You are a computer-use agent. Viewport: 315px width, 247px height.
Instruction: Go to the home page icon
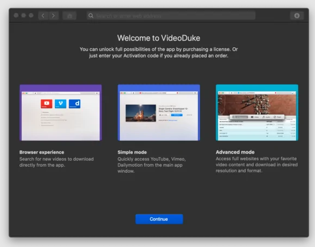point(69,16)
